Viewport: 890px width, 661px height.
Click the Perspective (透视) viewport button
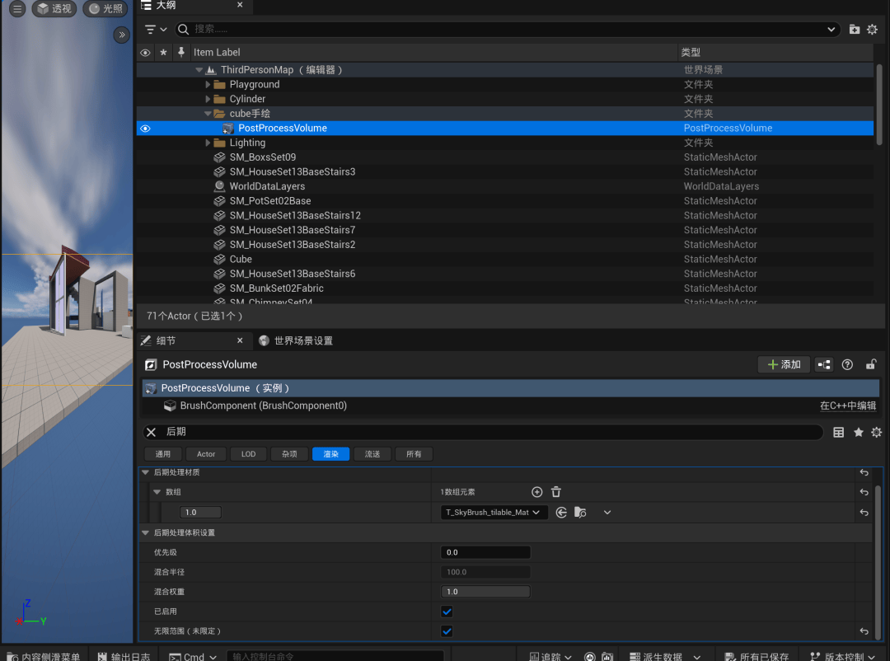(x=54, y=8)
